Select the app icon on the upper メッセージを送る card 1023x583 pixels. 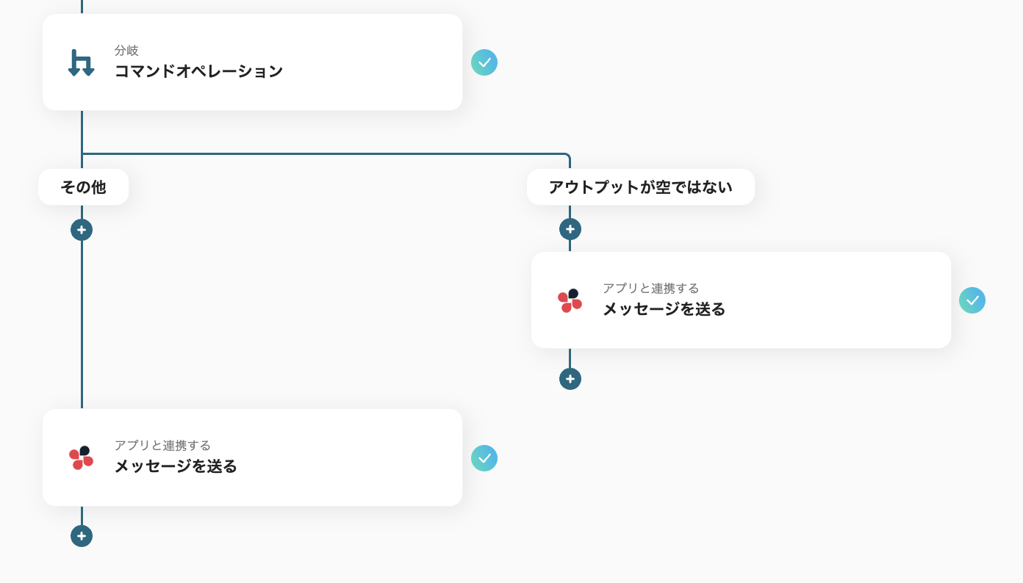[x=570, y=300]
